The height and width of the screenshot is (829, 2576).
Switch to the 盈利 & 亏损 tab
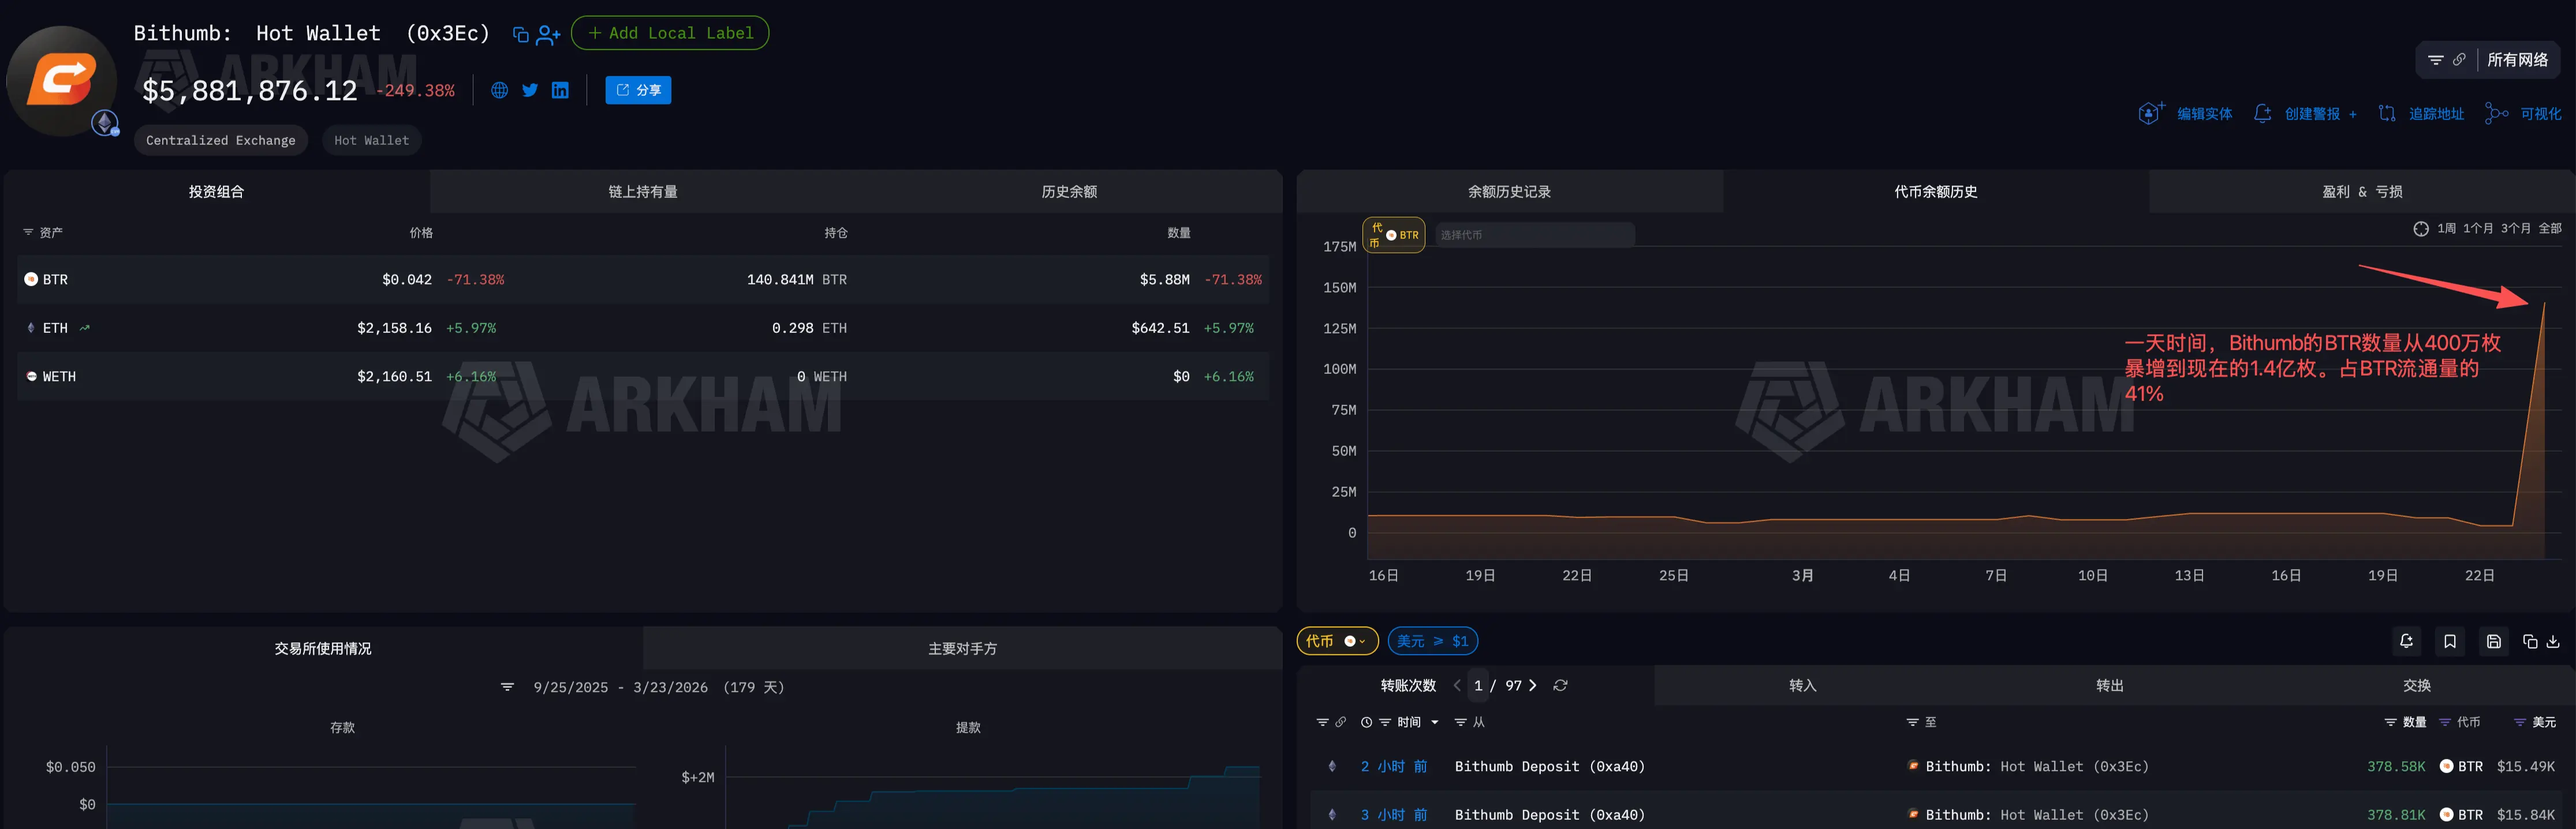pos(2361,192)
